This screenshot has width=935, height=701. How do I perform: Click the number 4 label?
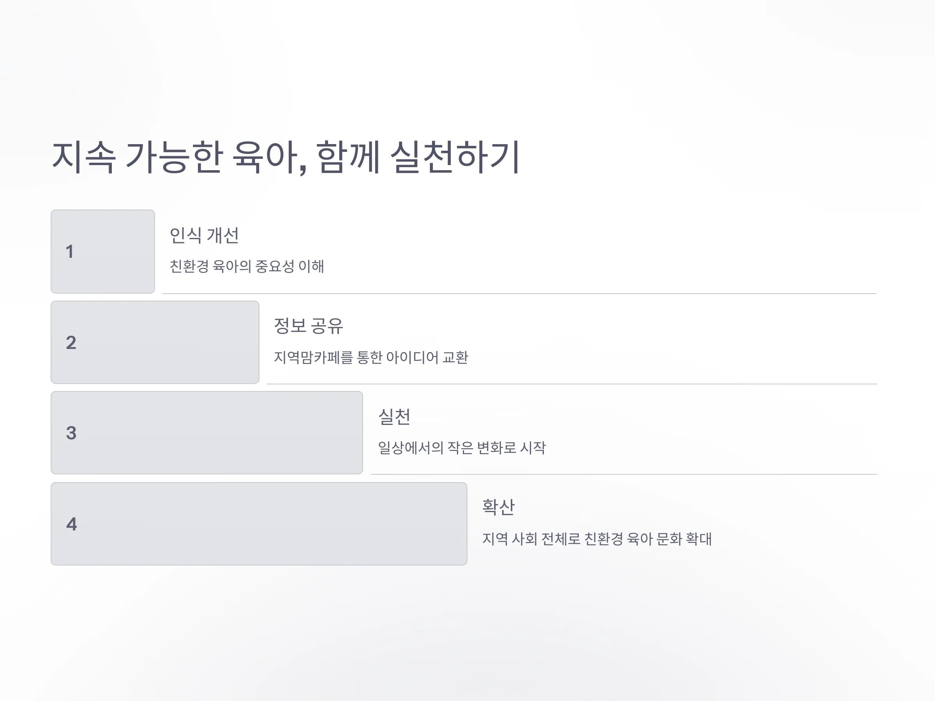71,524
